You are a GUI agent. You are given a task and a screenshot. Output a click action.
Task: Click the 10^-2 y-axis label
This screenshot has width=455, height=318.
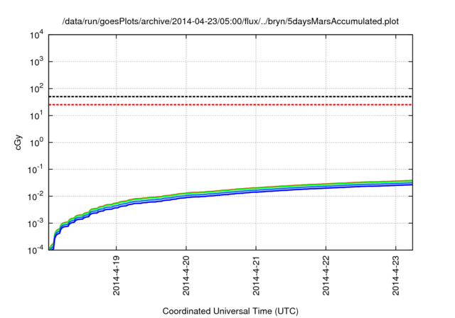tap(35, 197)
